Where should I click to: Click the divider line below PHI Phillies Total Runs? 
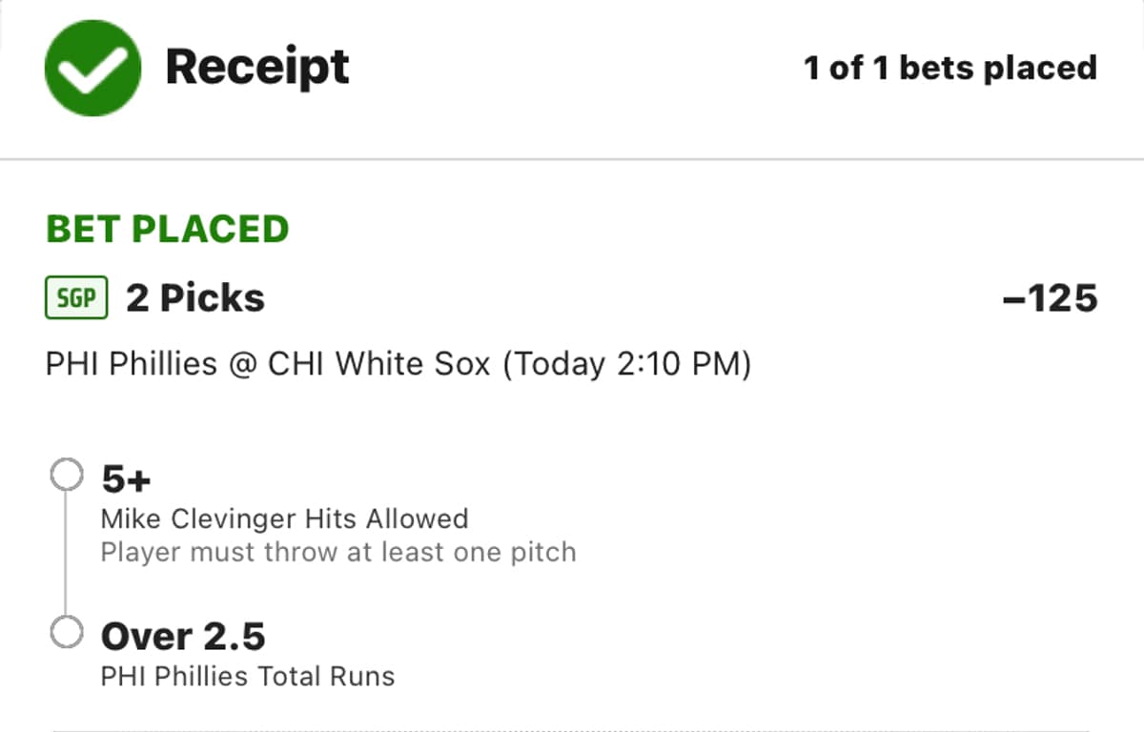[572, 730]
